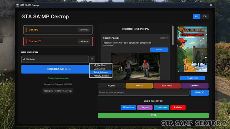The image size is (230, 129).
Task: Open the БАН-ЛИСТ tab
Action: coord(167,86)
